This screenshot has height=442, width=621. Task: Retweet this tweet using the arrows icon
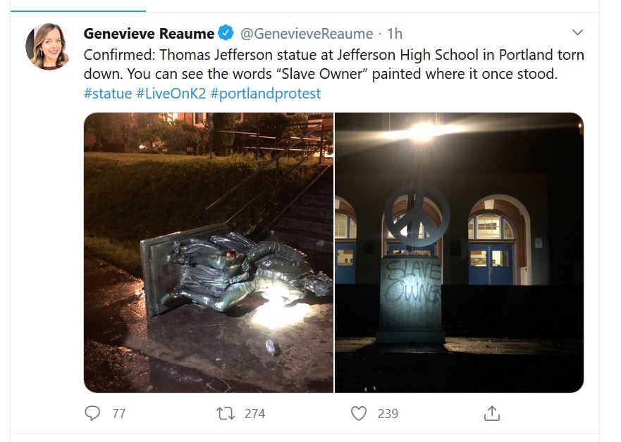[x=226, y=413]
